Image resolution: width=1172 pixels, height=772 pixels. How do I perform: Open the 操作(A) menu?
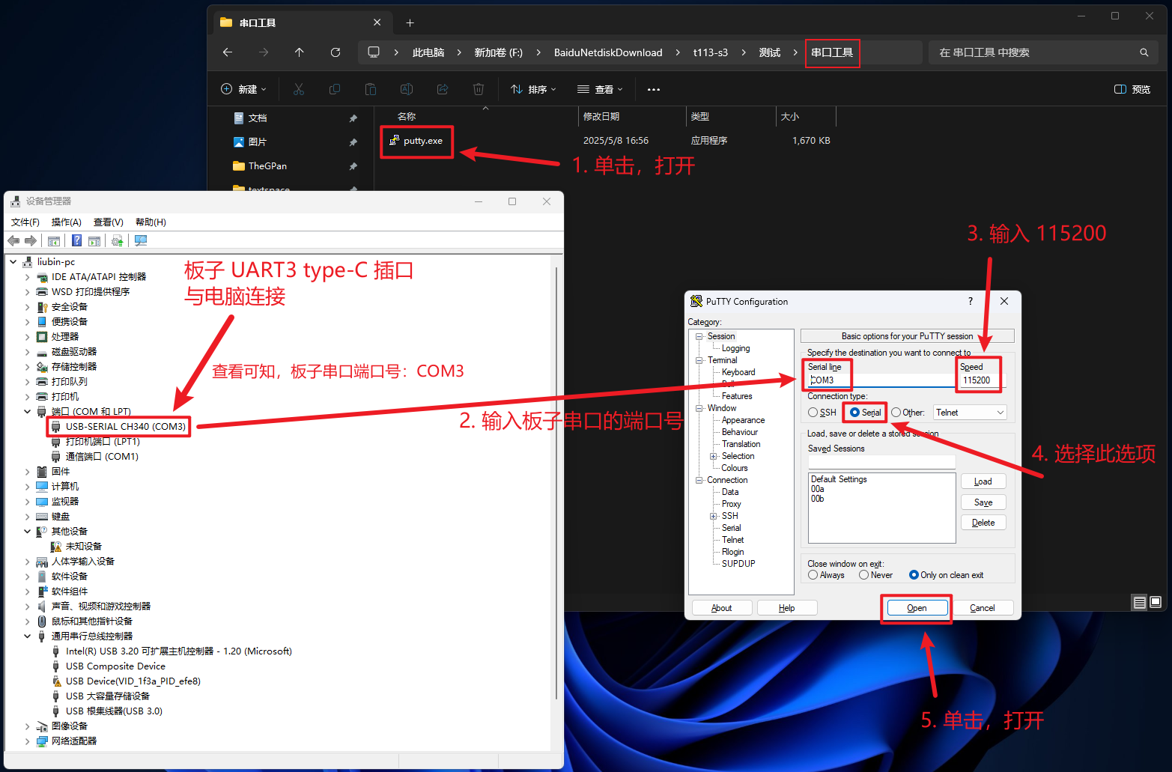(x=66, y=222)
